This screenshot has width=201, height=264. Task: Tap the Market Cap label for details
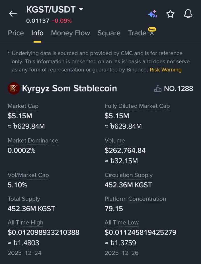(23, 106)
